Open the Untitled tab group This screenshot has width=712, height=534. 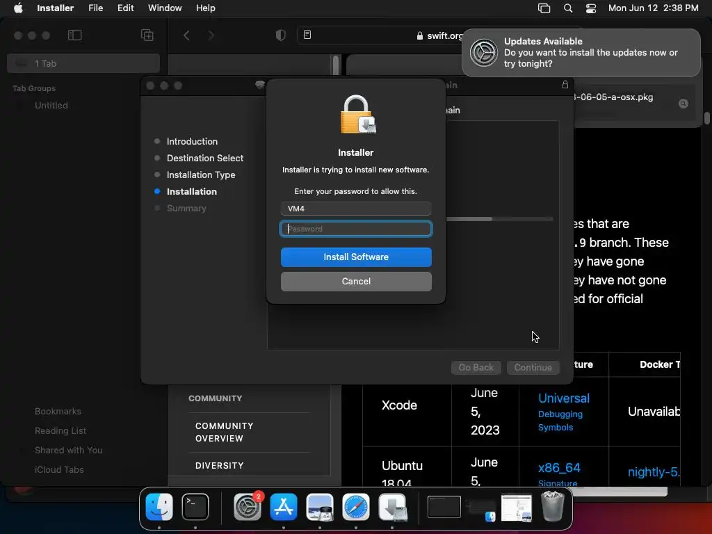(x=51, y=106)
